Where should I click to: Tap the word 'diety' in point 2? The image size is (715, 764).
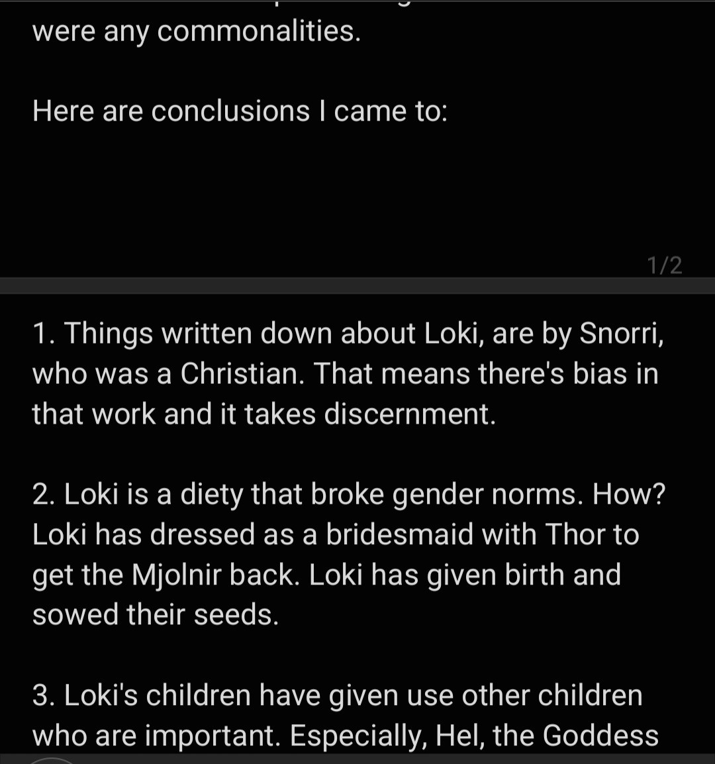212,495
